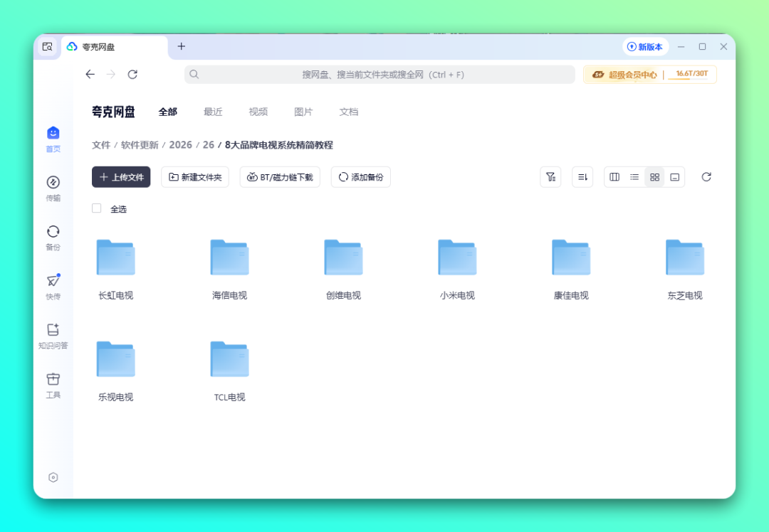Image resolution: width=769 pixels, height=532 pixels.
Task: Open the 工具 (Tools) sidebar panel
Action: pos(53,383)
